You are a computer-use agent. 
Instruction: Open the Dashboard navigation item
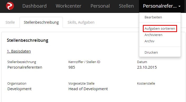tap(34, 6)
